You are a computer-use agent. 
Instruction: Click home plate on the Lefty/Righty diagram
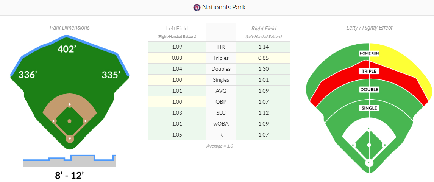point(369,163)
